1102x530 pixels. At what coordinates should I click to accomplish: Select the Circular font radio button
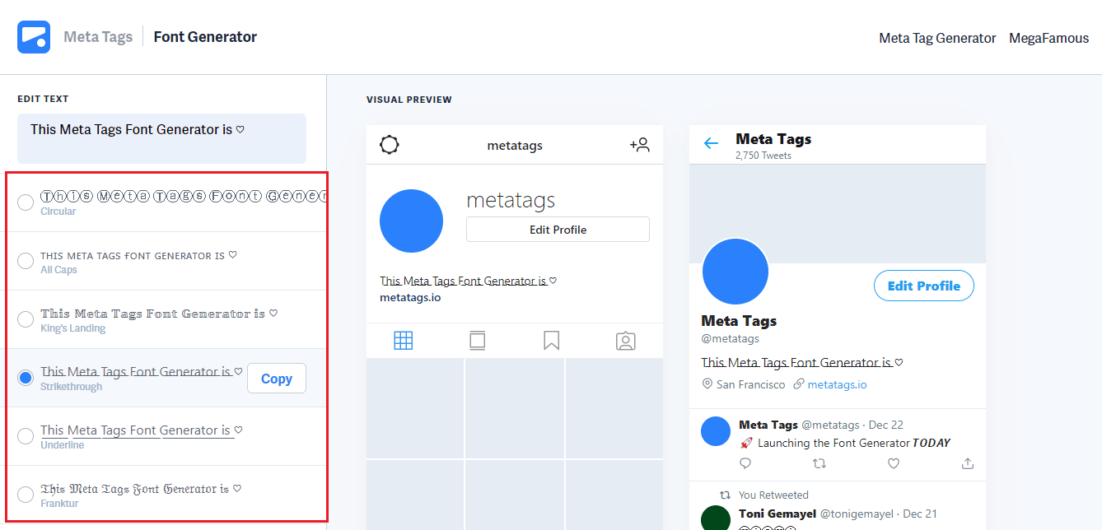26,202
